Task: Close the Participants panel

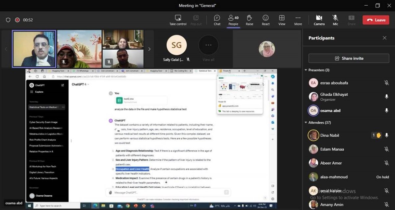Action: pos(384,38)
